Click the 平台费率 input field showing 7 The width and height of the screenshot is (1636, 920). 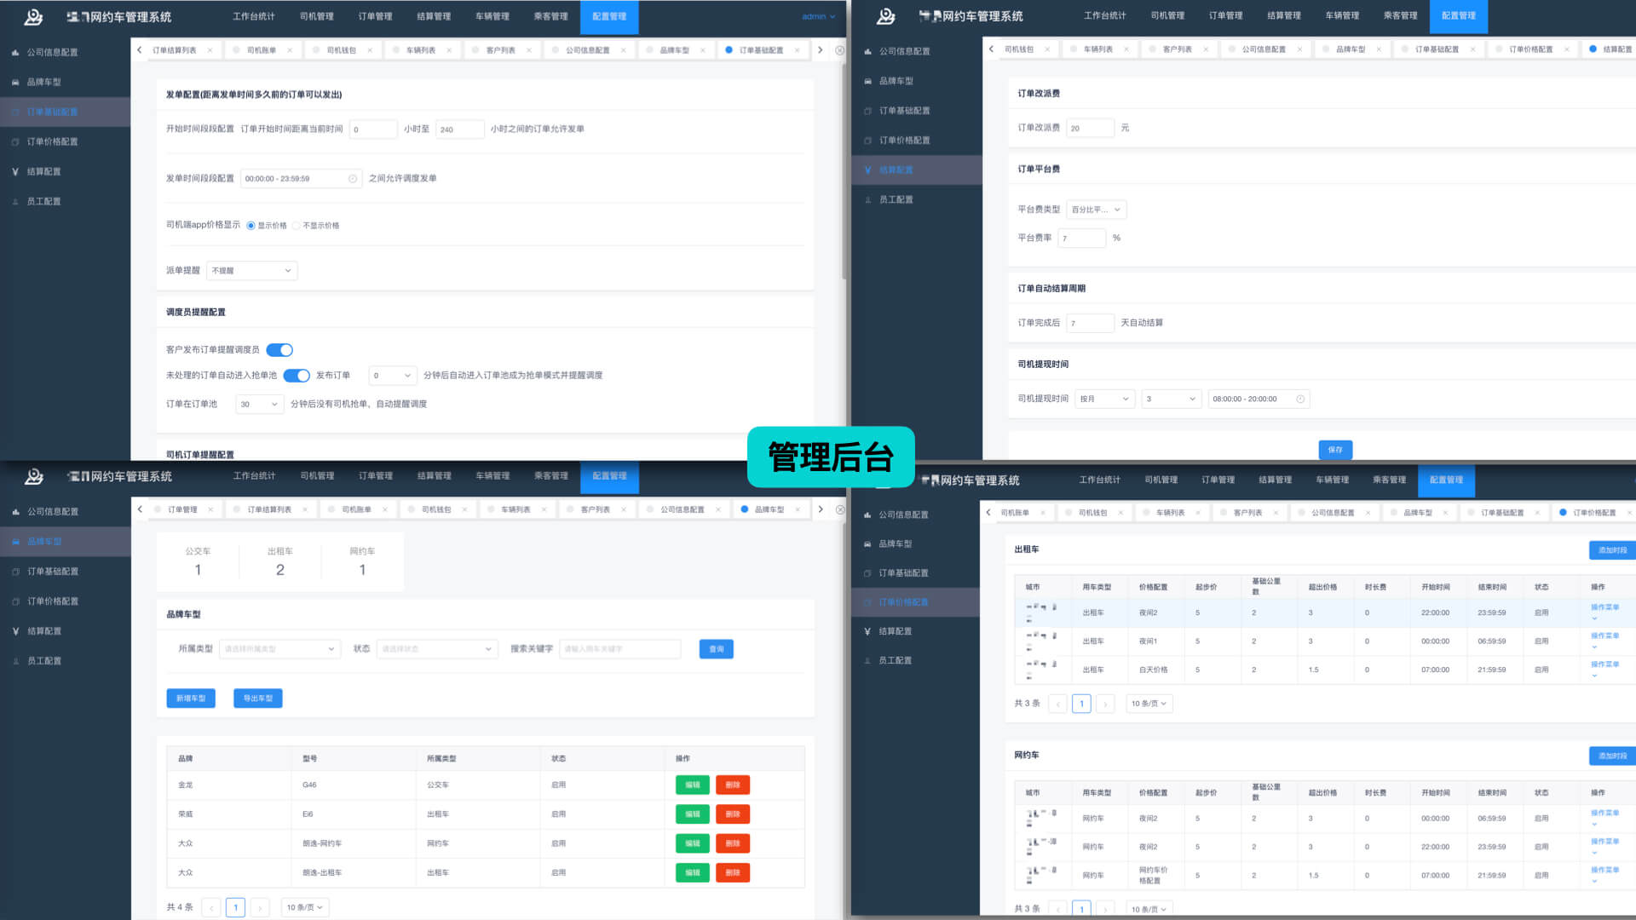1082,239
